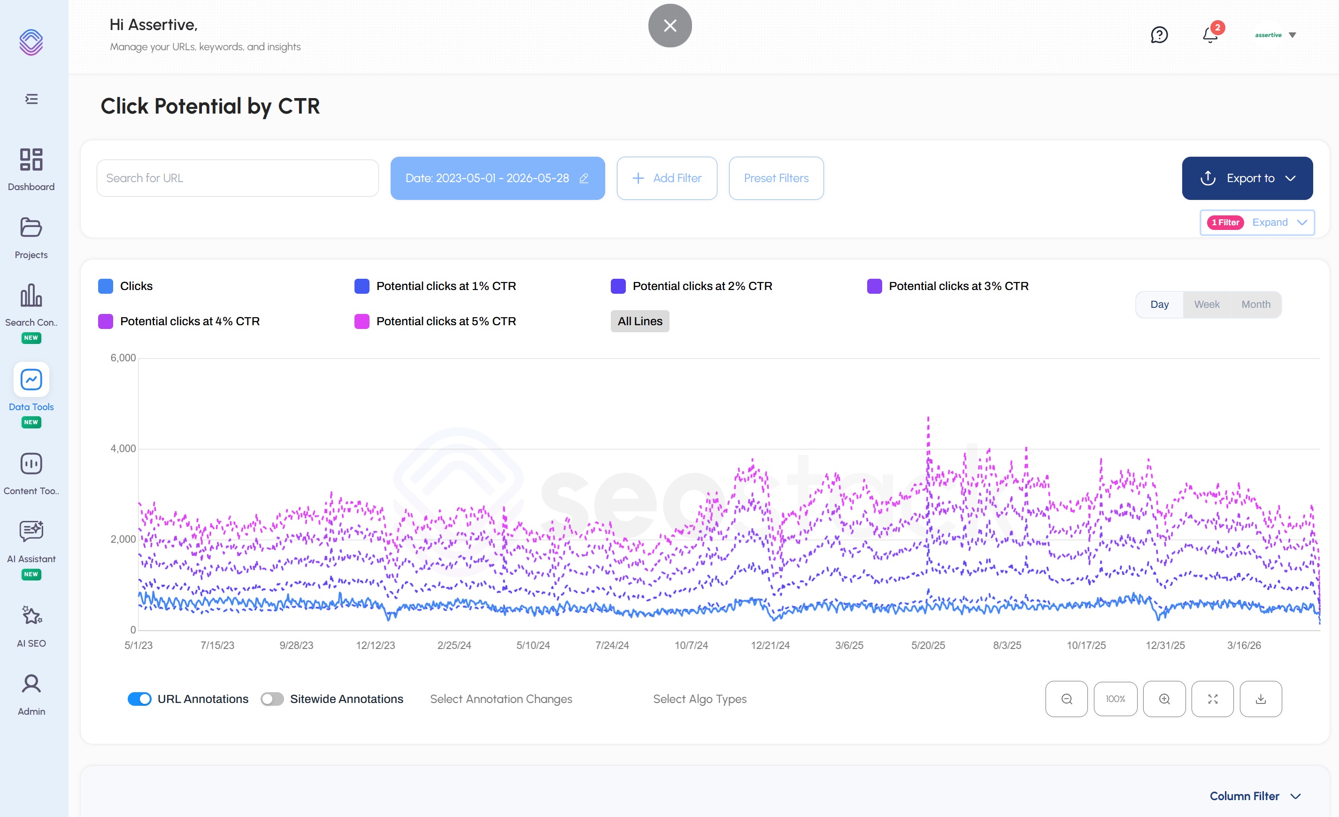Toggle Potential clicks at 1% CTR line
The image size is (1339, 817).
click(x=435, y=286)
